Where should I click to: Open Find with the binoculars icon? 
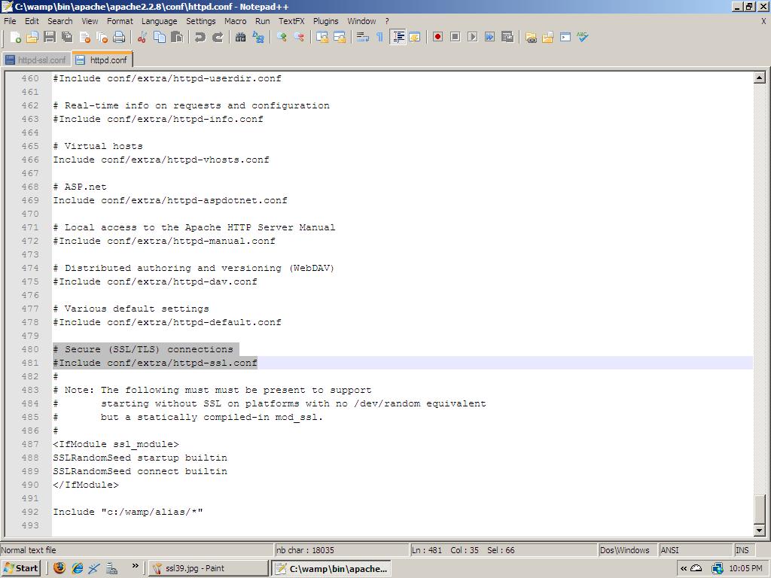241,37
